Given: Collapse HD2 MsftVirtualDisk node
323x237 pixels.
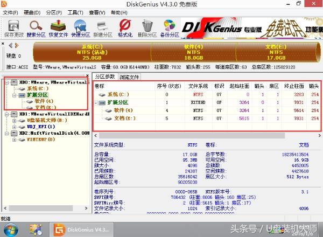Looking at the screenshot, I should (7, 134).
